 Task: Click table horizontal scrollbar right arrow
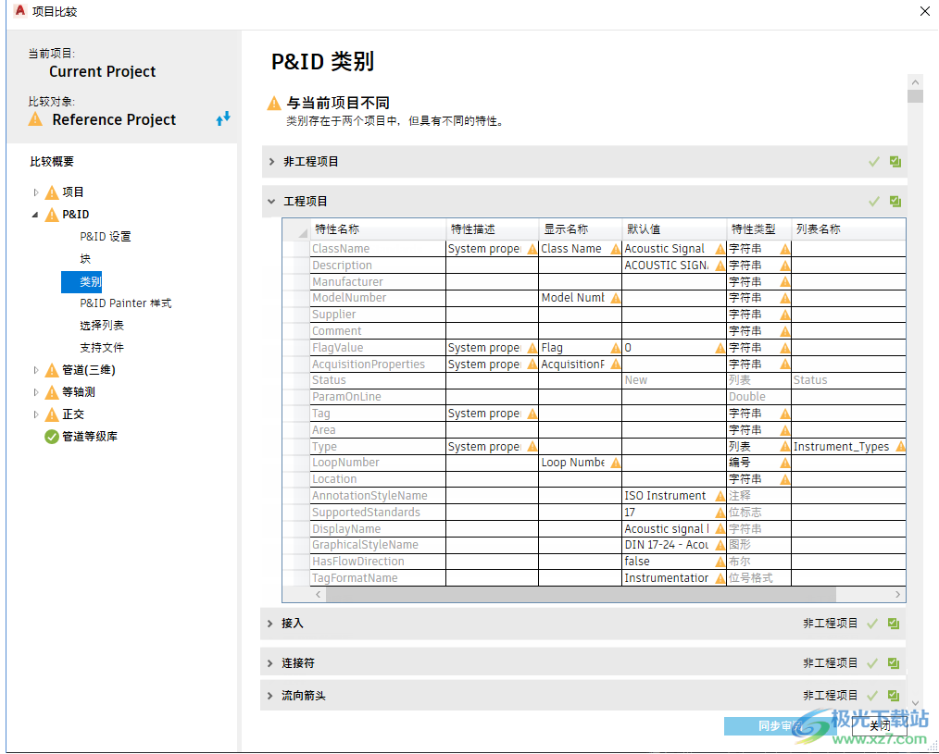(897, 594)
